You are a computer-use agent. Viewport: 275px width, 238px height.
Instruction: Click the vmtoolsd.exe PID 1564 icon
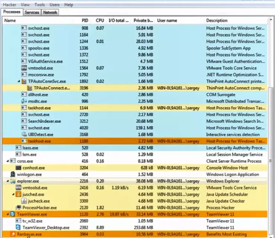pos(24,68)
